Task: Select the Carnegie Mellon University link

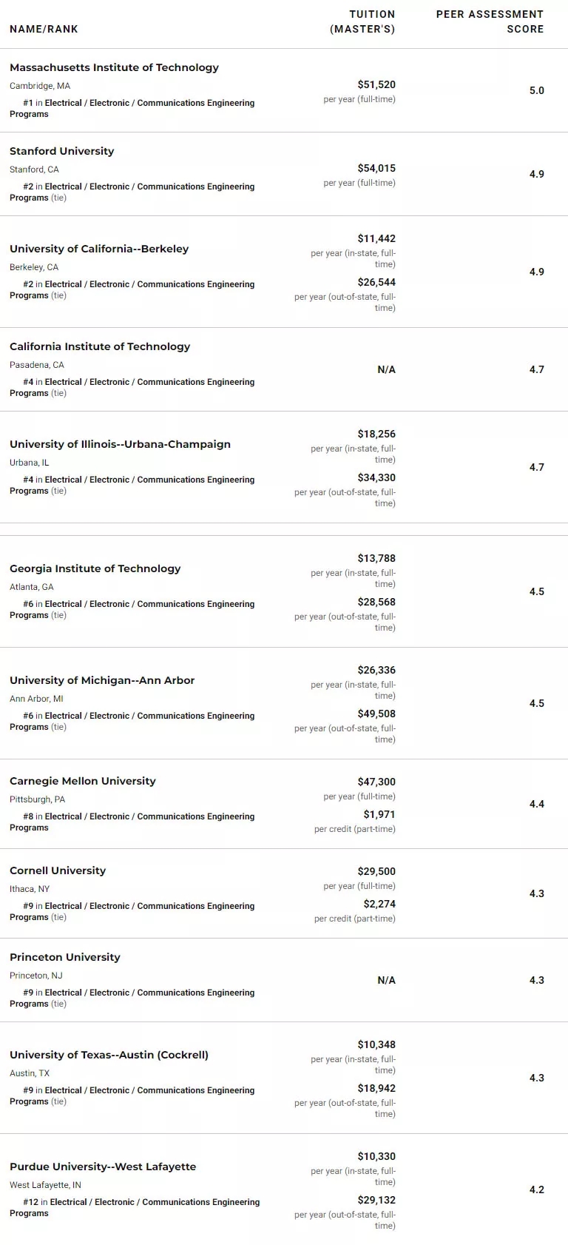Action: pyautogui.click(x=82, y=781)
